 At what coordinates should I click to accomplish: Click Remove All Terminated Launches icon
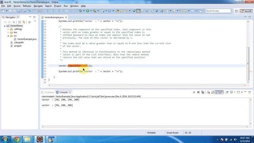(x=202, y=92)
